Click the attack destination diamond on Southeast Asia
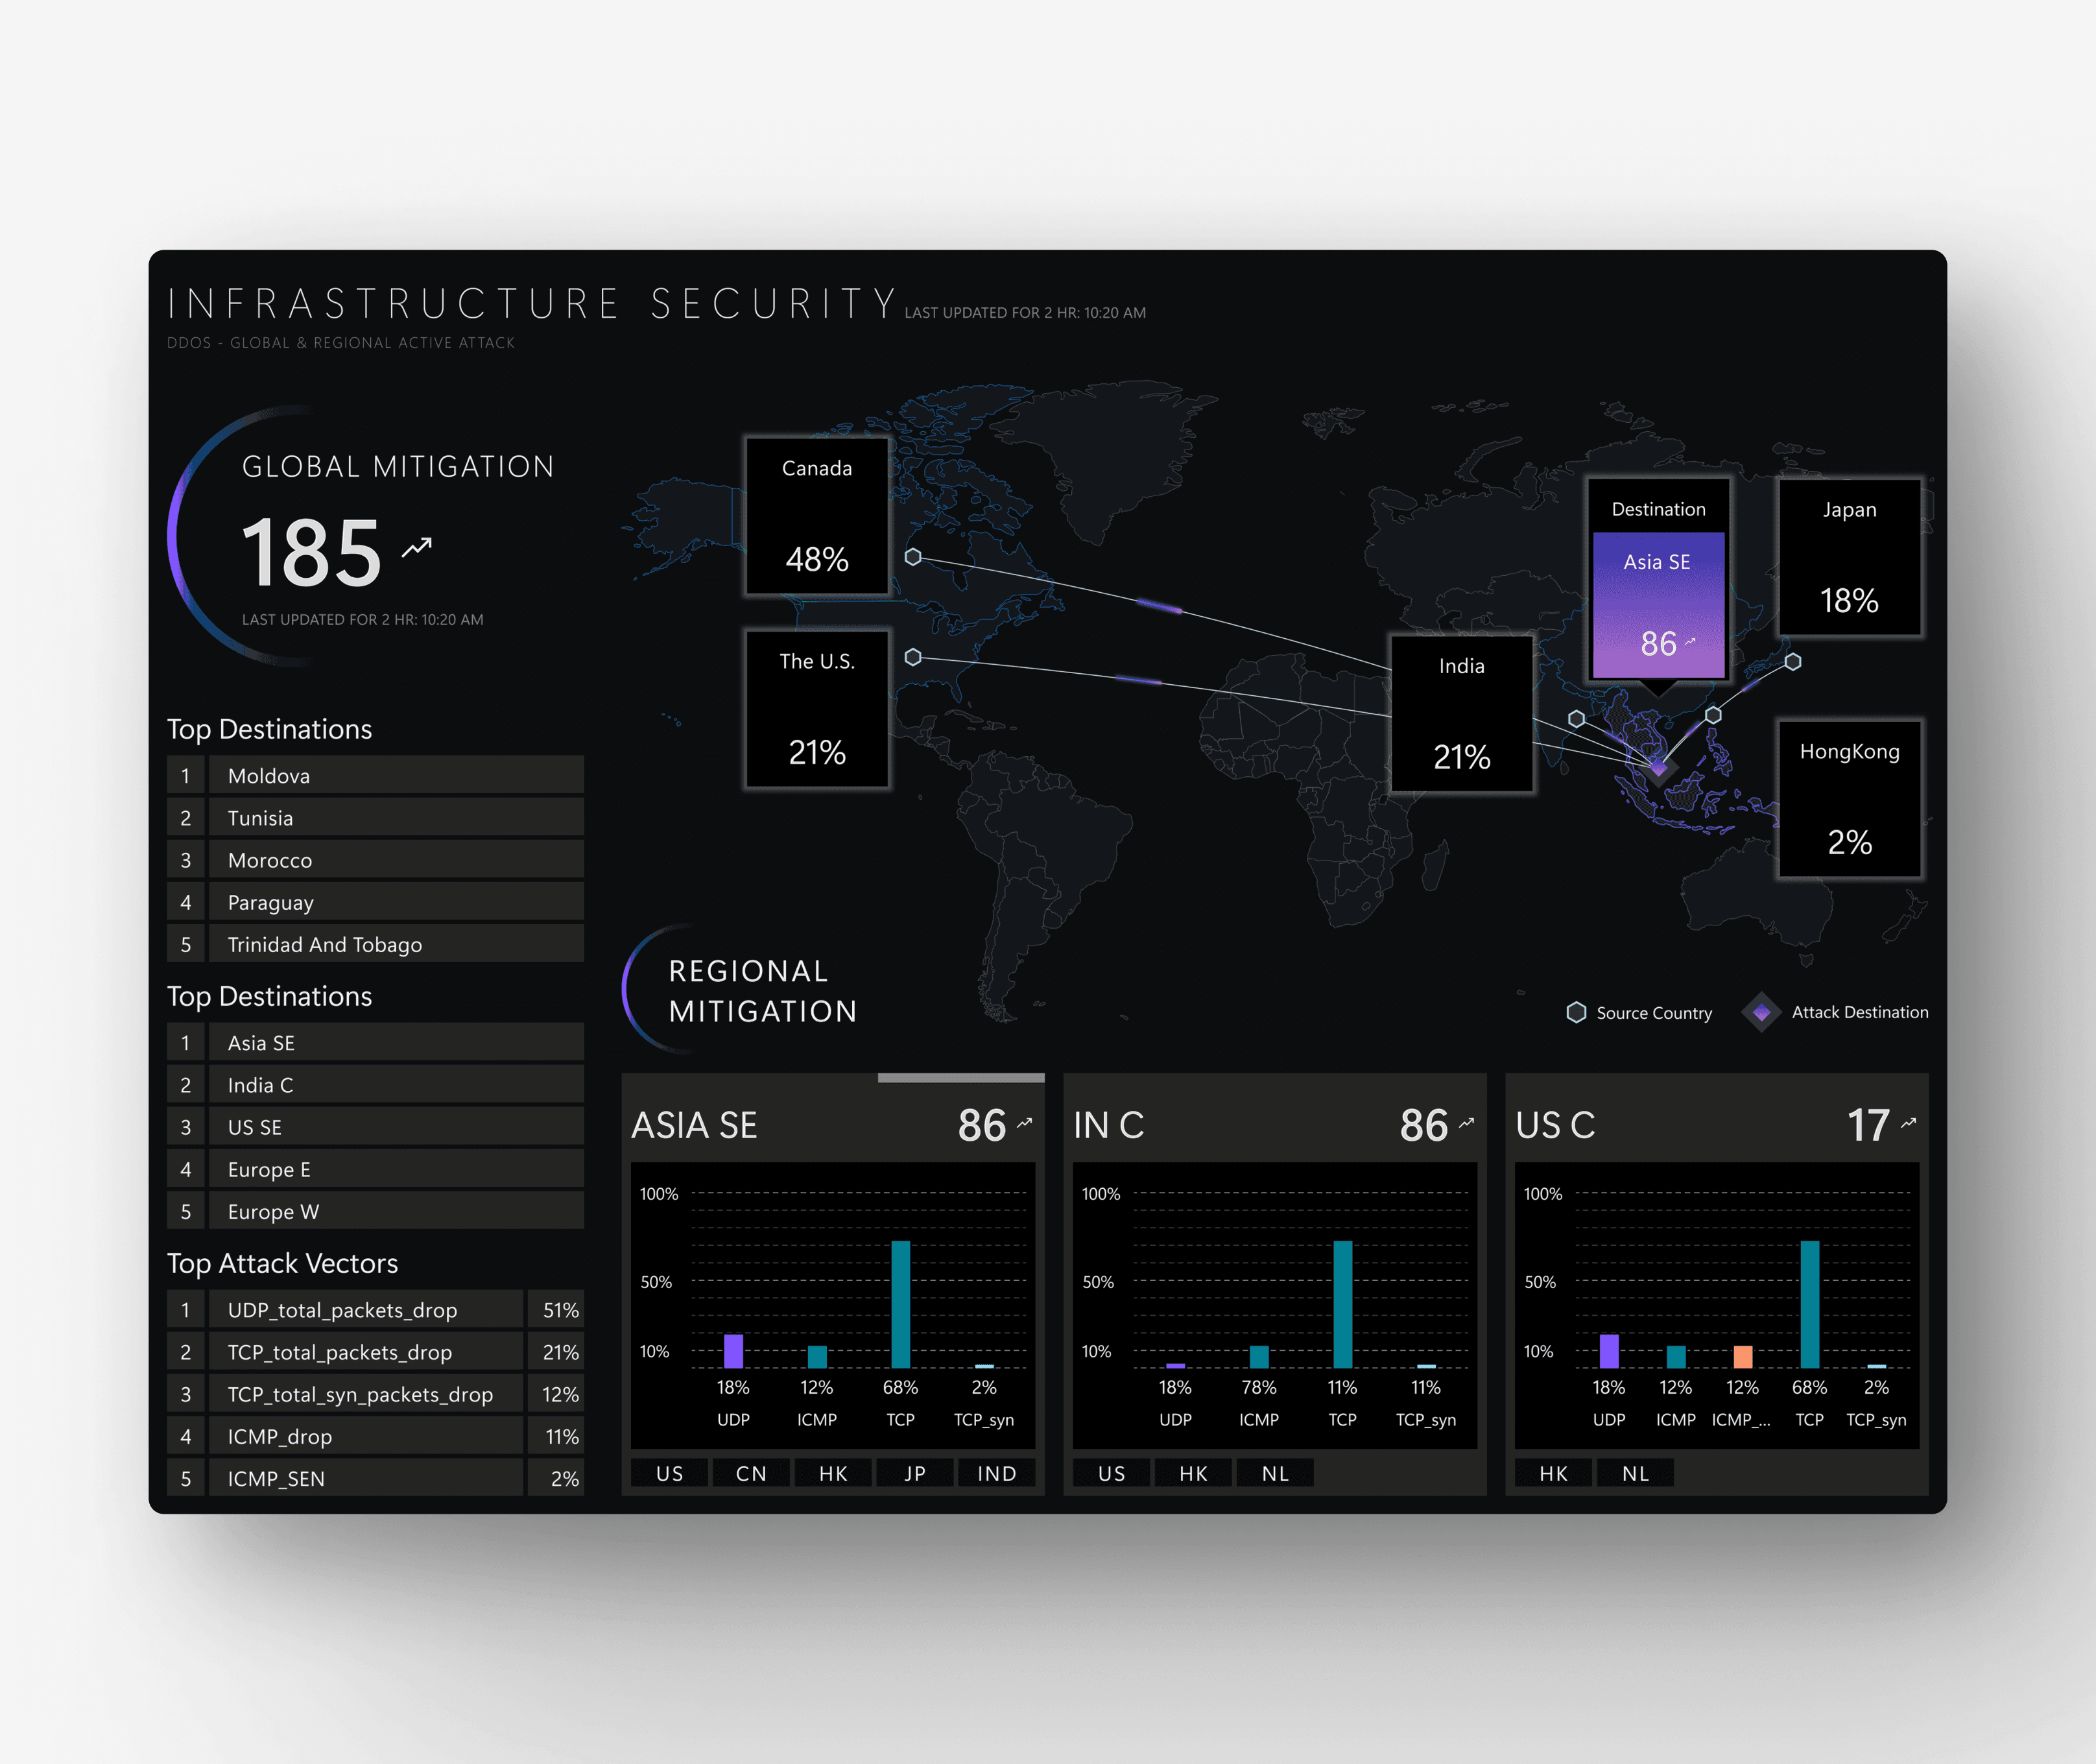 point(1658,769)
